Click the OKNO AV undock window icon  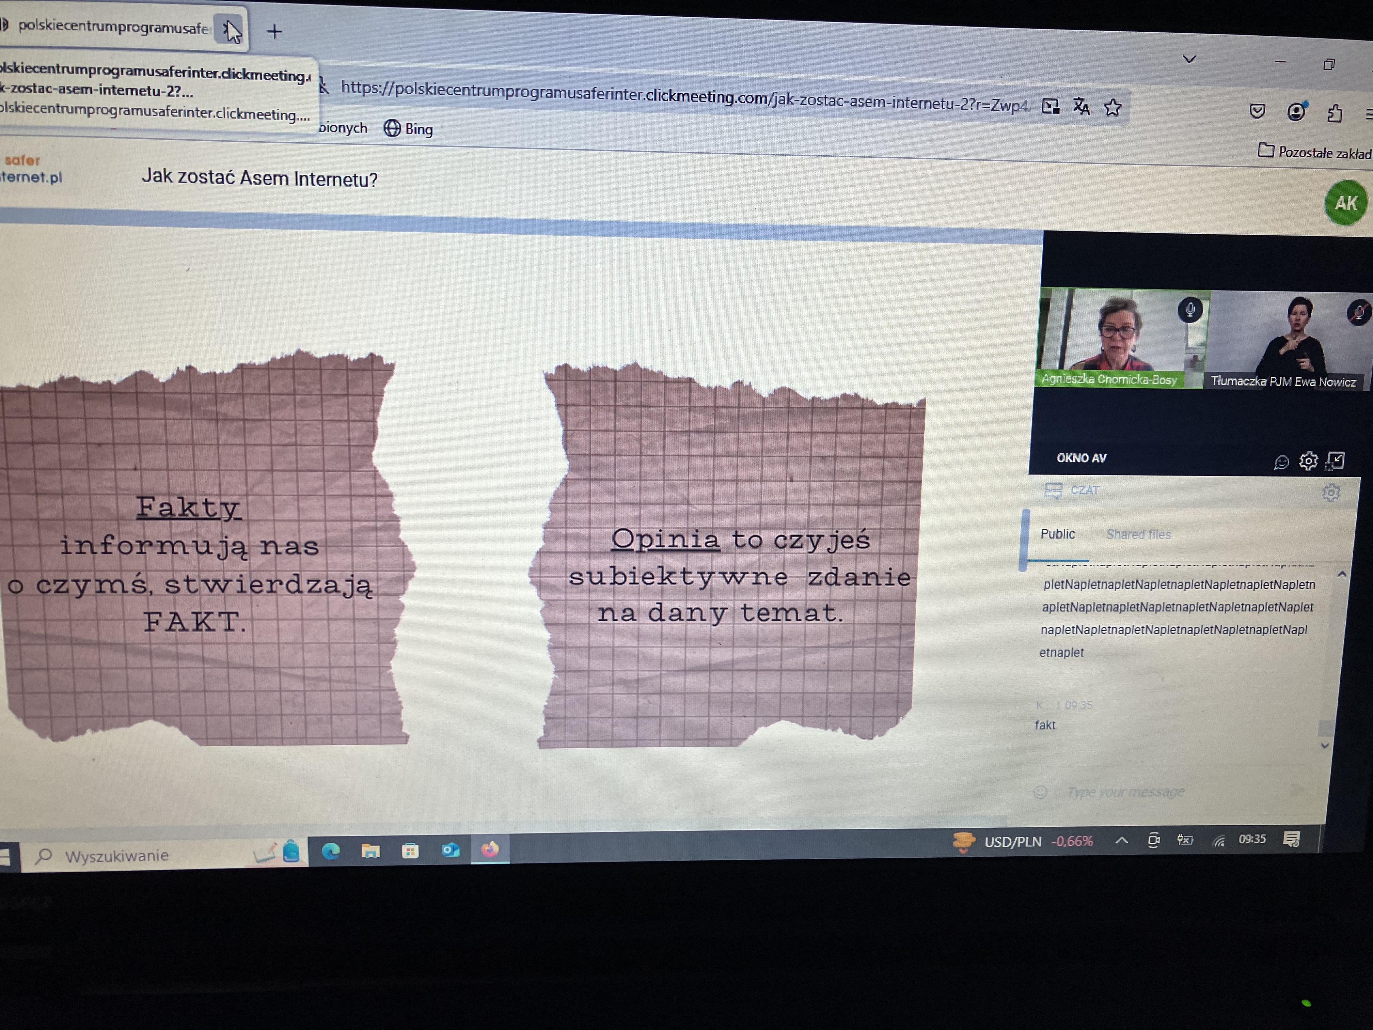[x=1335, y=461]
